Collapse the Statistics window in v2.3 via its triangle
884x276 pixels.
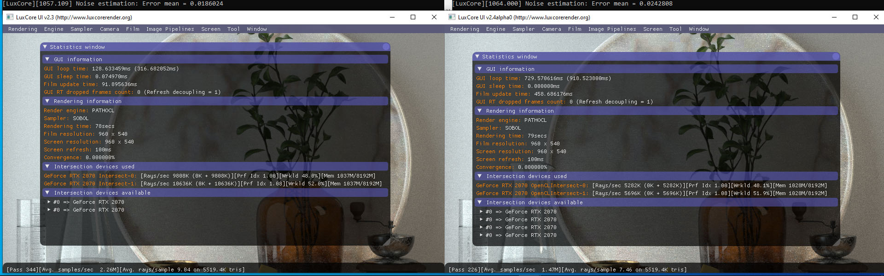coord(45,47)
